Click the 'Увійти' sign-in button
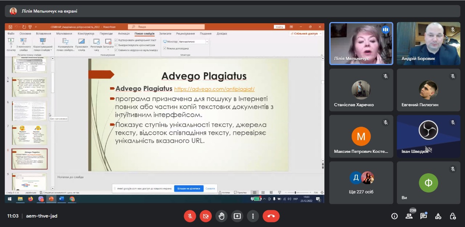This screenshot has width=465, height=227. pos(279,27)
